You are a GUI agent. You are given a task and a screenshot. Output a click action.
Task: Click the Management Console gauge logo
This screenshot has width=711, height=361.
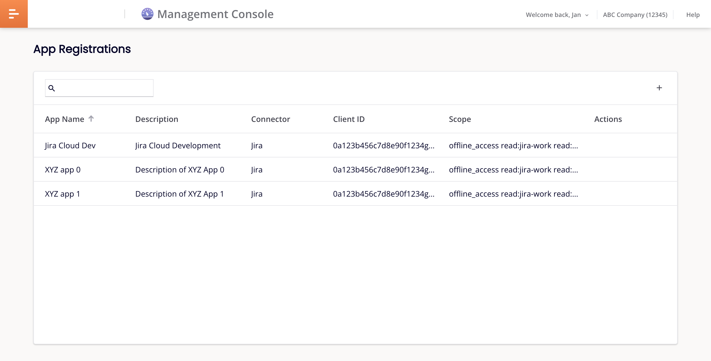pos(147,14)
